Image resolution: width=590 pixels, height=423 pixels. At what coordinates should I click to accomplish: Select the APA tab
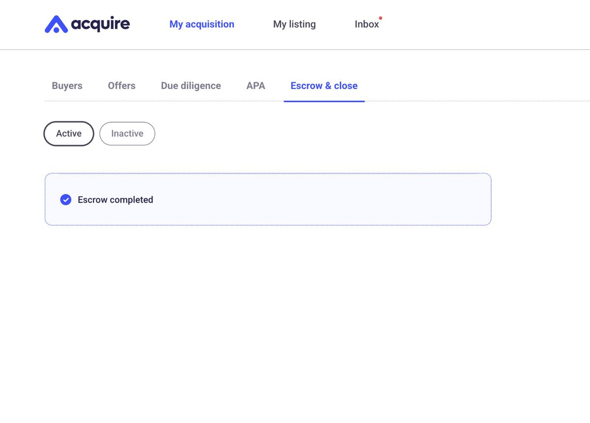pyautogui.click(x=256, y=86)
